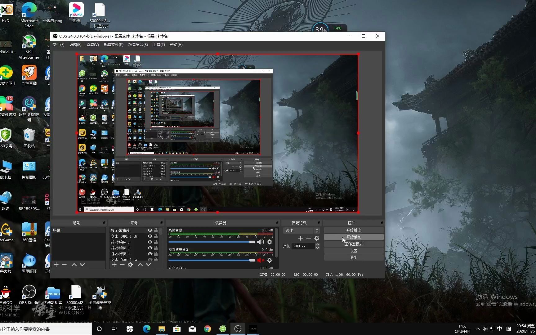Viewport: 536px width, 335px height.
Task: Click the 开始录制 button
Action: pyautogui.click(x=354, y=237)
